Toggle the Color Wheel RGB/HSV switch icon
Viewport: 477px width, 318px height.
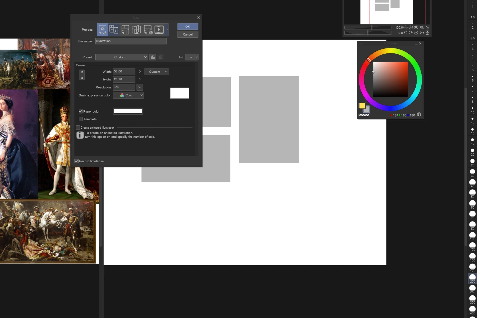[419, 115]
